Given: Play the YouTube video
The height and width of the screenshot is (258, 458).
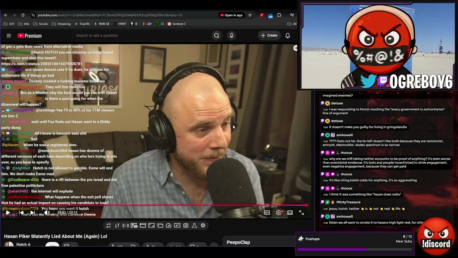Looking at the screenshot, I should point(8,212).
